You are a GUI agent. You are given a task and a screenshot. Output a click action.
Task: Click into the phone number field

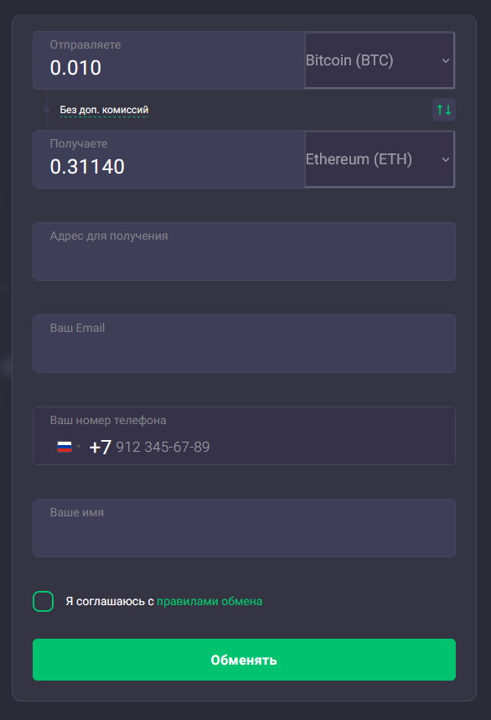244,436
